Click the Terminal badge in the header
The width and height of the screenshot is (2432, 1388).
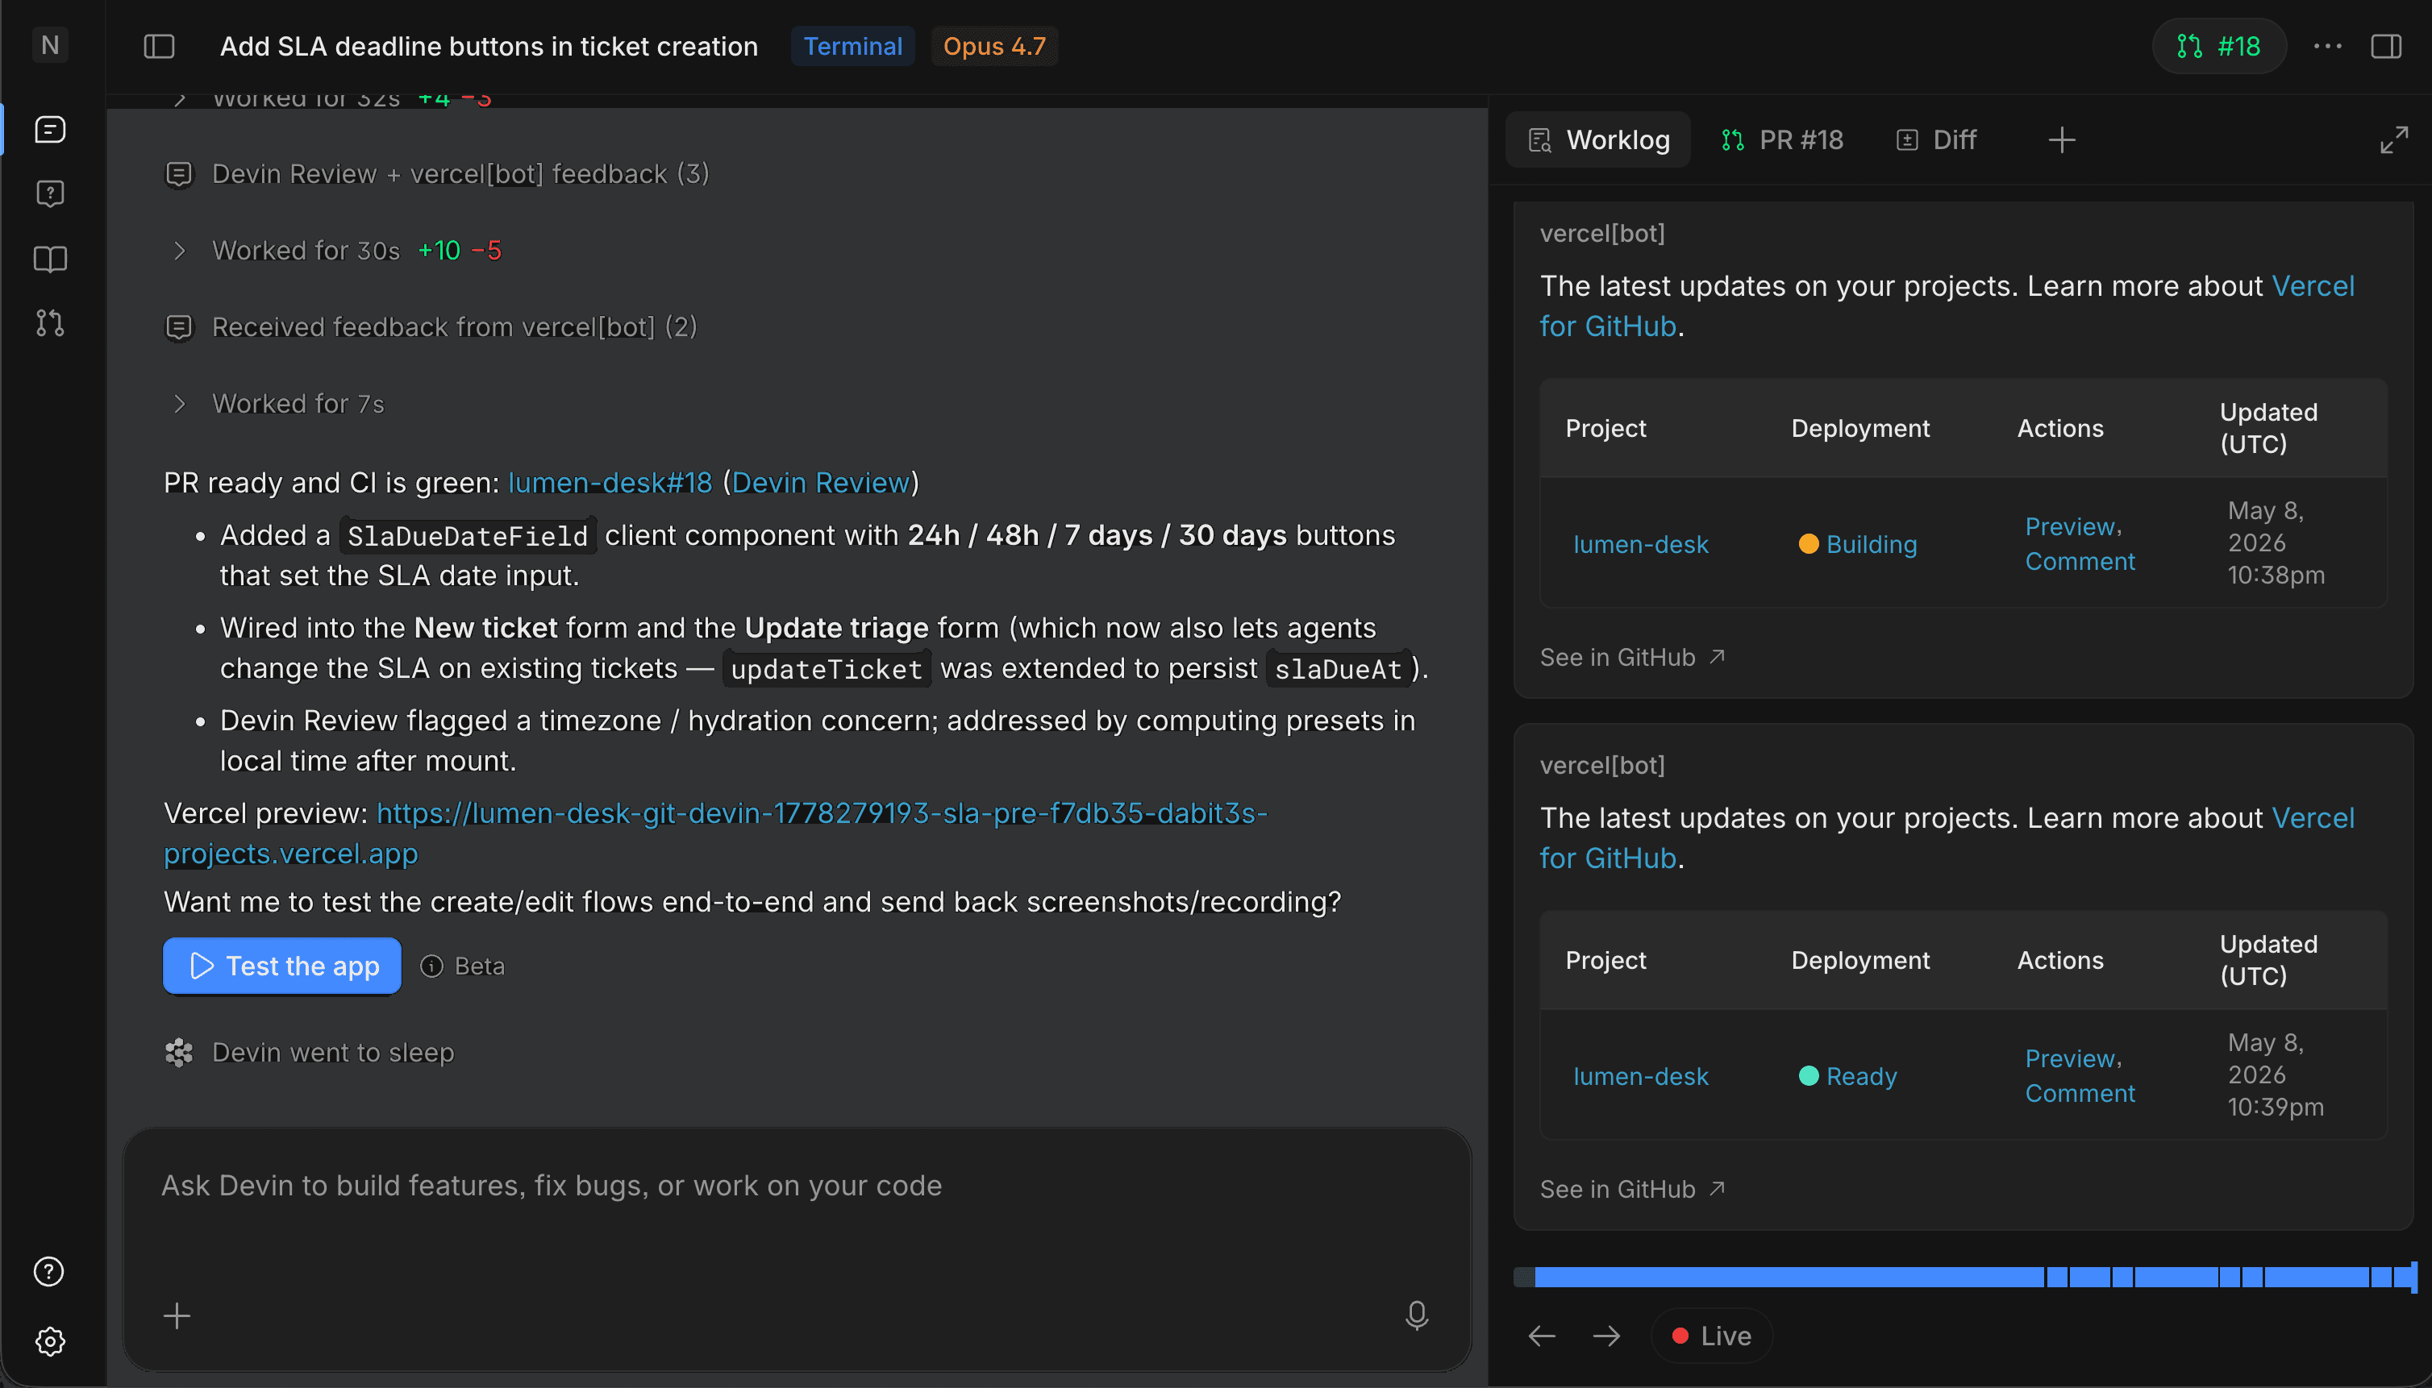852,46
